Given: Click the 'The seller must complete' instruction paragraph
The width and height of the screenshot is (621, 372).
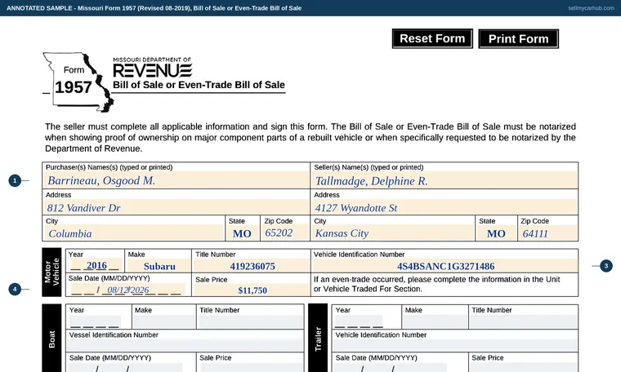Looking at the screenshot, I should point(310,138).
